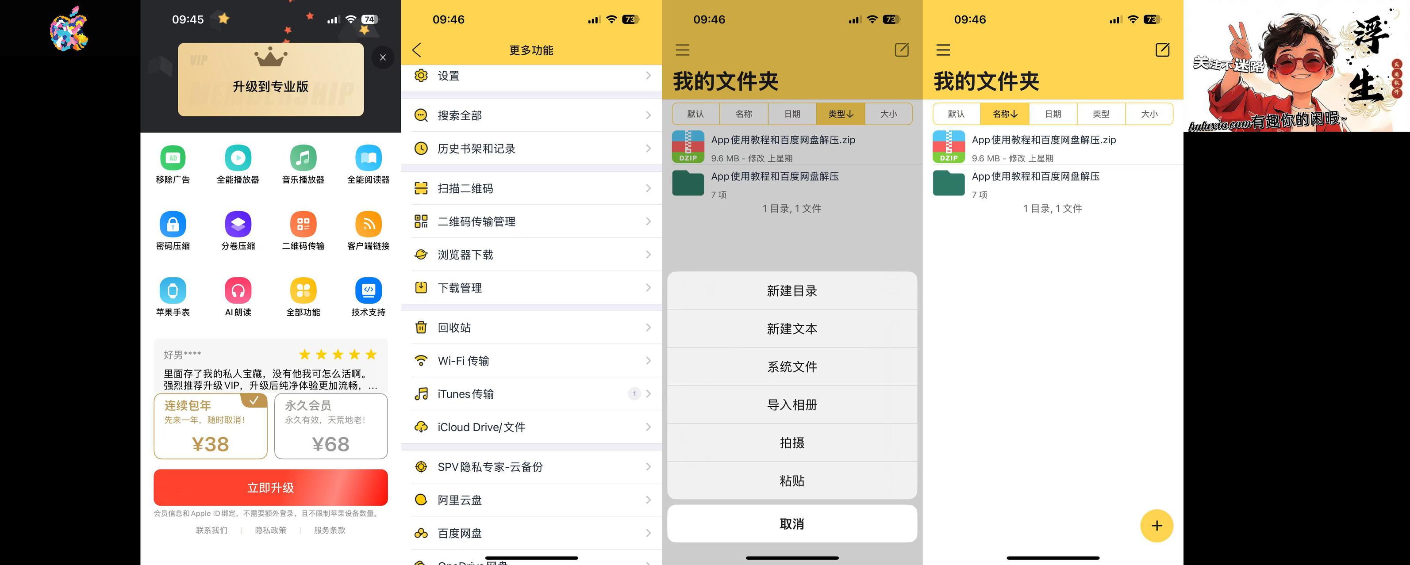Choose 导入相册 from the action sheet
The width and height of the screenshot is (1410, 565).
[791, 405]
